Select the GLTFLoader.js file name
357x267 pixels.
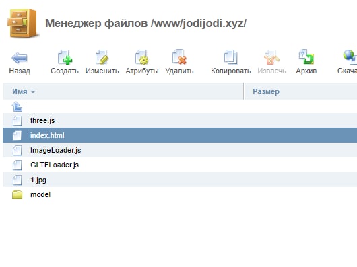[x=55, y=165]
